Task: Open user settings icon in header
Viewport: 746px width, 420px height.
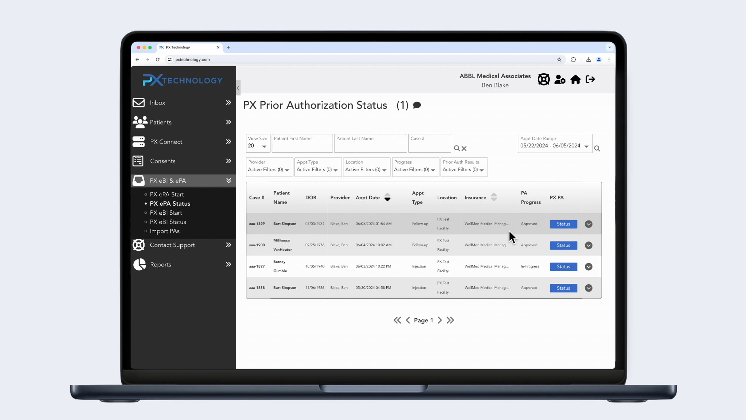Action: (x=560, y=79)
